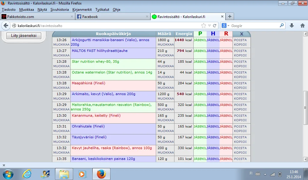Bookmark this page with star icon

(x=204, y=26)
